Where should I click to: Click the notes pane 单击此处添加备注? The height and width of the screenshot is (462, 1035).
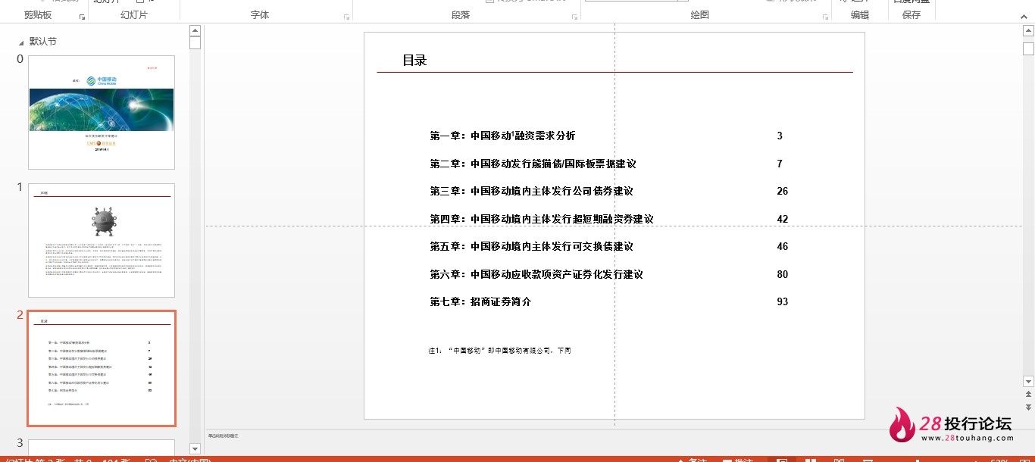tap(224, 435)
